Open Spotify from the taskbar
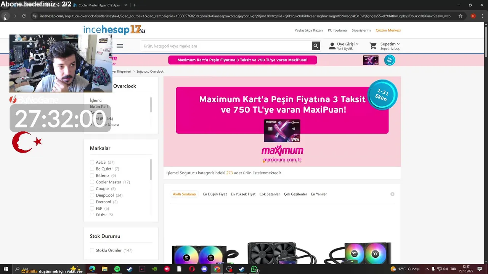This screenshot has width=488, height=274. (x=117, y=269)
